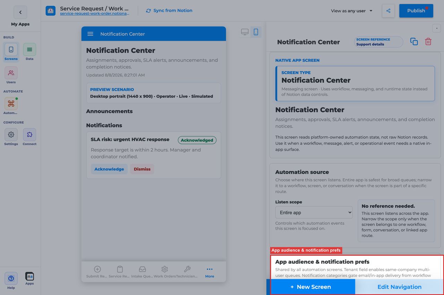Image resolution: width=444 pixels, height=295 pixels.
Task: Open Intake Que... tab in preview nav
Action: [x=142, y=272]
